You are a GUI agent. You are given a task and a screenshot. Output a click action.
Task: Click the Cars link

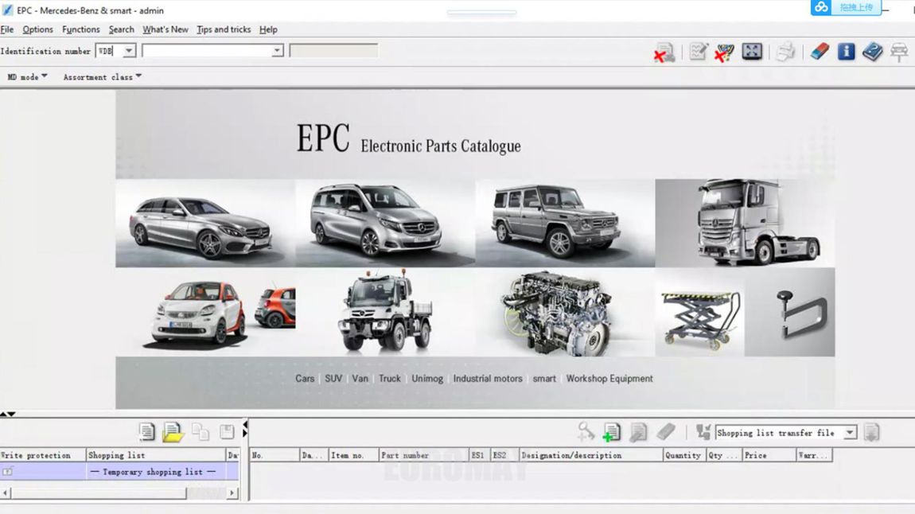(x=305, y=379)
